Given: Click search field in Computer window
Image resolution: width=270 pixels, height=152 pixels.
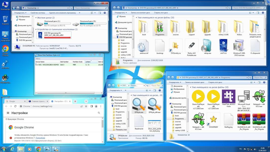Looking at the screenshot, I should coord(91,8).
